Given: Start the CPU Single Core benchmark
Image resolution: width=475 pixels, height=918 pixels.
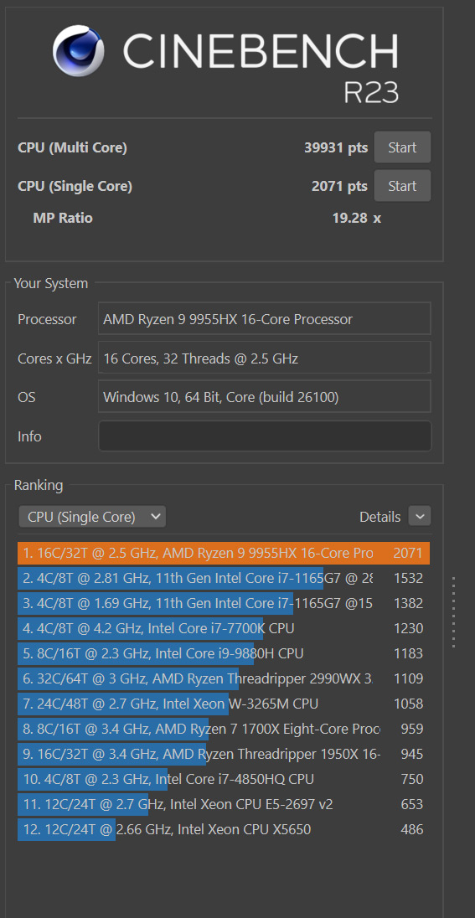Looking at the screenshot, I should (x=402, y=186).
